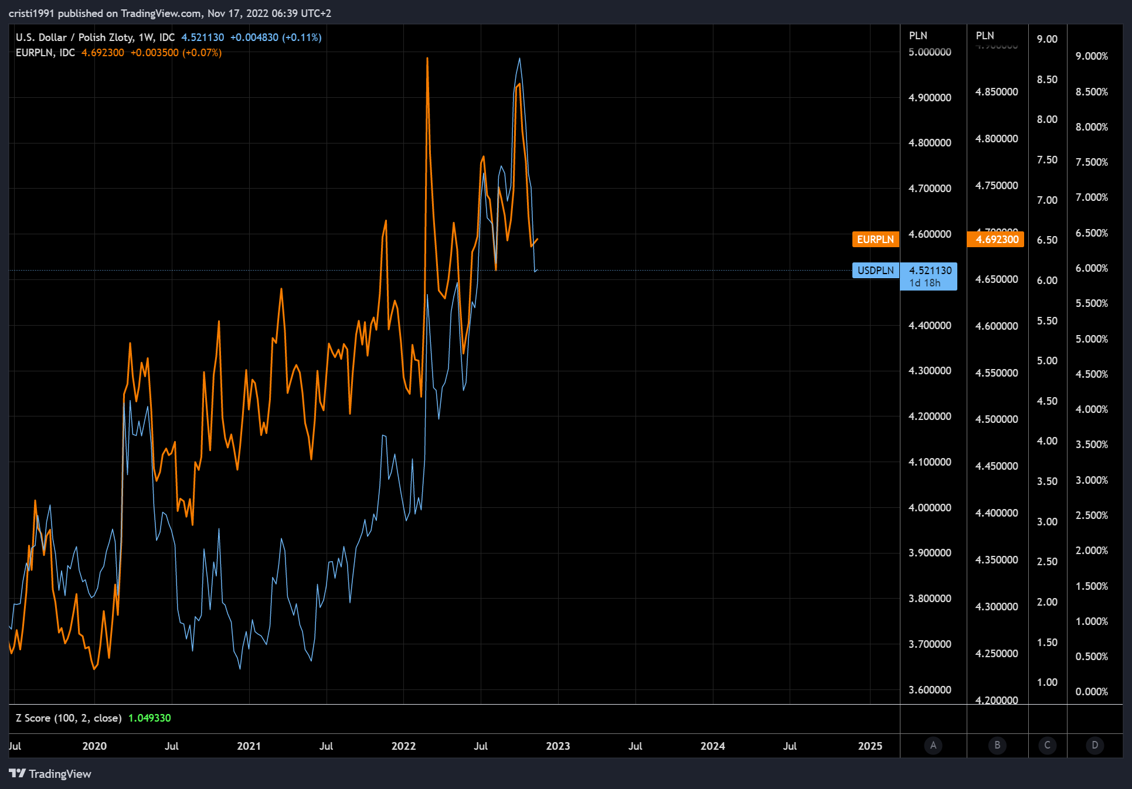This screenshot has width=1132, height=789.
Task: Click the 2022 label on the date axis
Action: (403, 746)
